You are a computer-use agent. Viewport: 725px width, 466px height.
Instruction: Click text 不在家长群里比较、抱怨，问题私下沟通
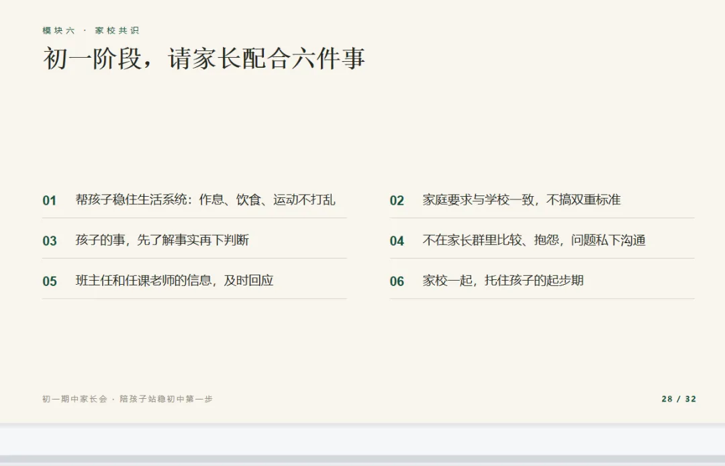pyautogui.click(x=534, y=240)
